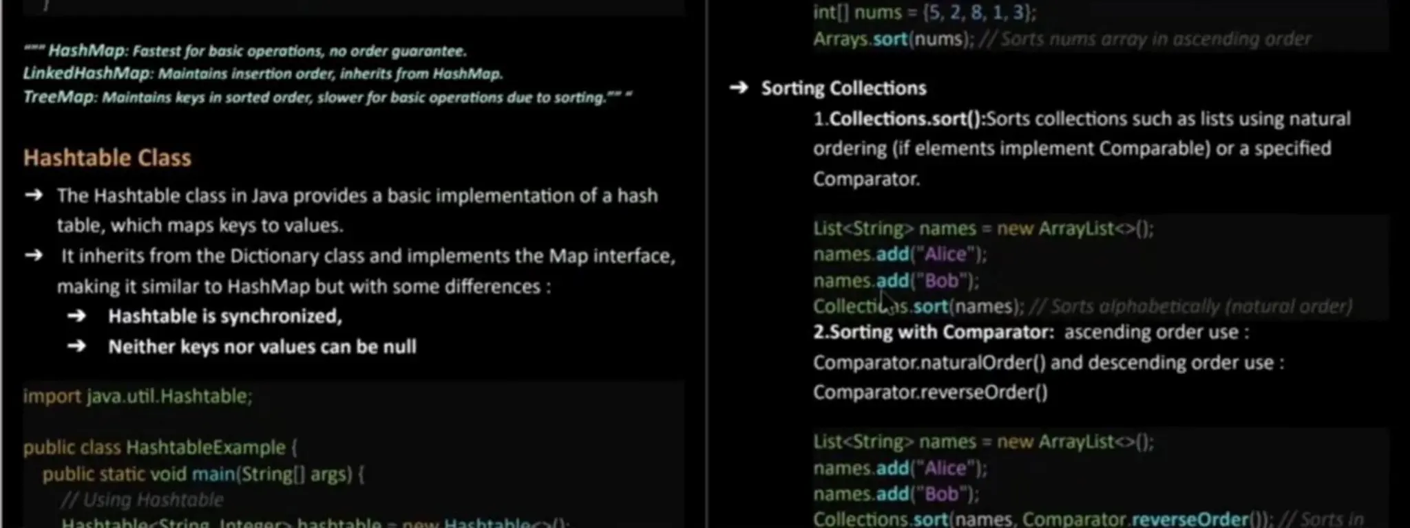
Task: Click the 'int[] nums = {5, 2, 8, 1, 3};' line
Action: point(925,12)
